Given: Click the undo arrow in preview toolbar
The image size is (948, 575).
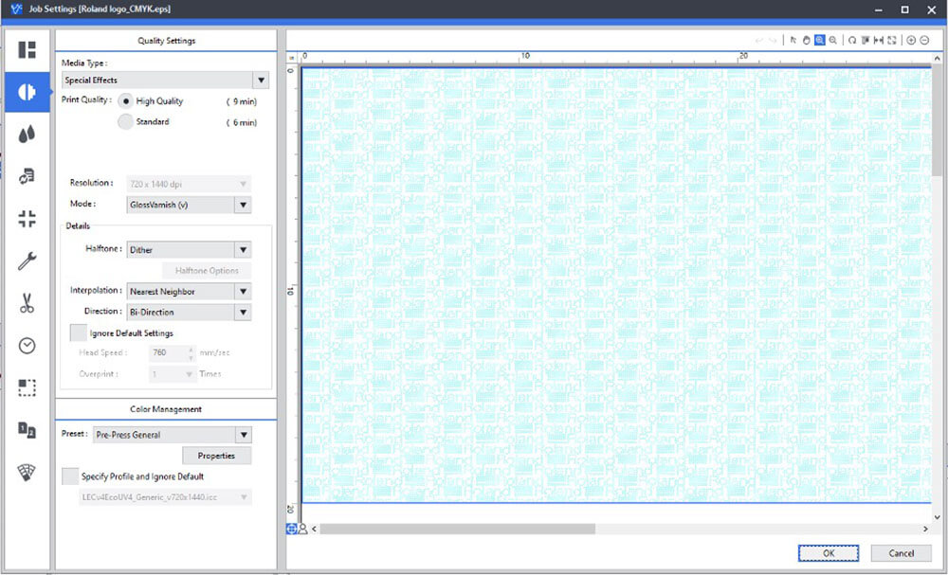Looking at the screenshot, I should (758, 41).
